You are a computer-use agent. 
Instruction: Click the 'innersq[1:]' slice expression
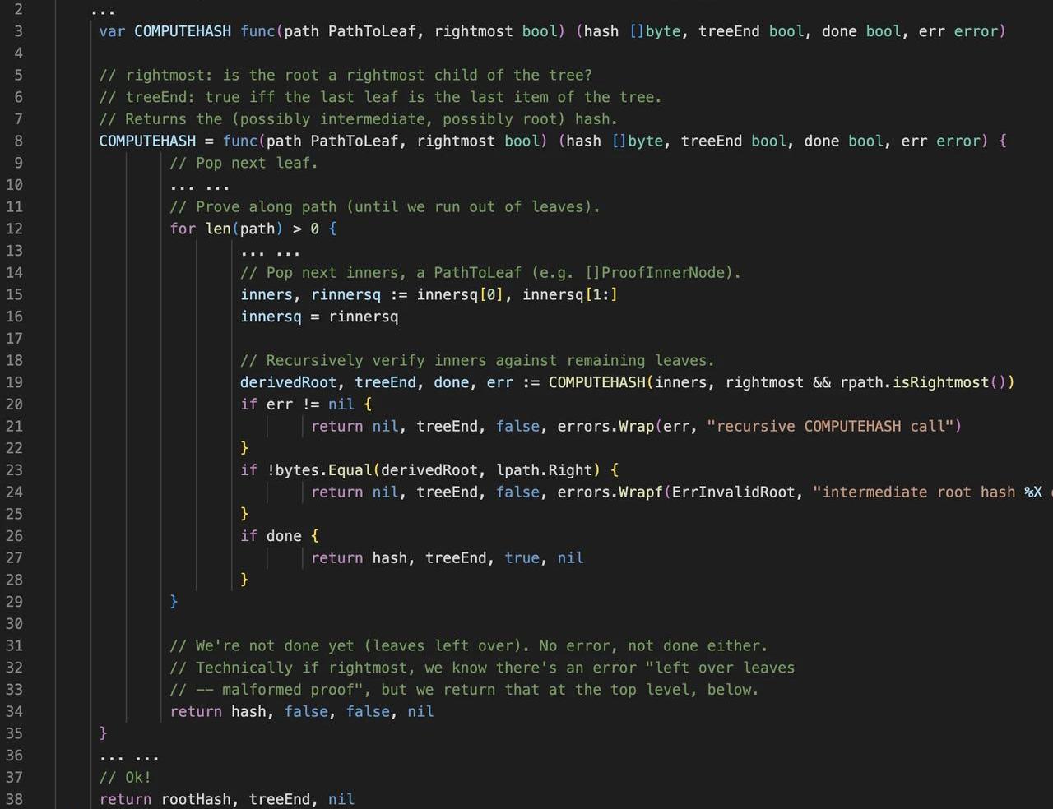click(x=569, y=294)
